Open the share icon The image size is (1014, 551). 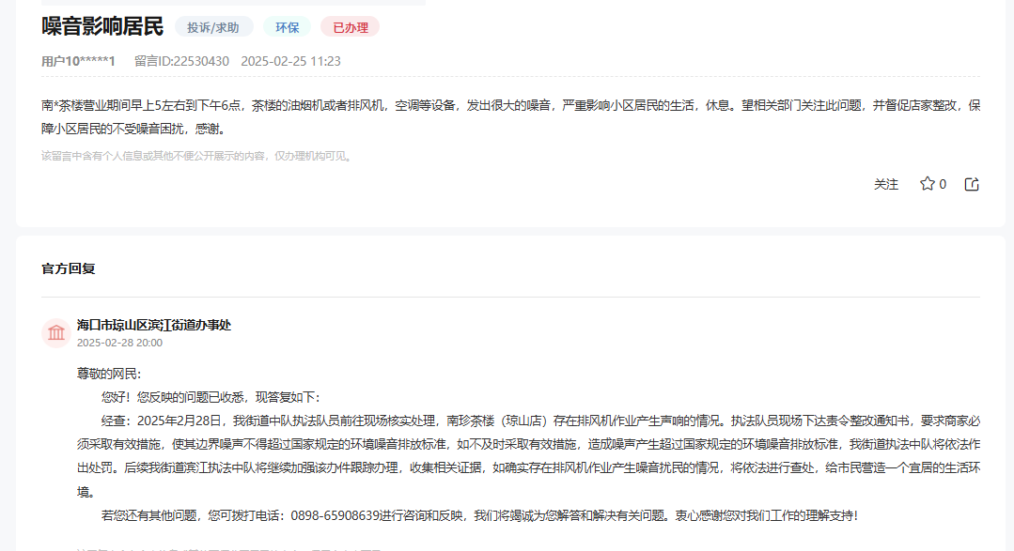coord(972,184)
